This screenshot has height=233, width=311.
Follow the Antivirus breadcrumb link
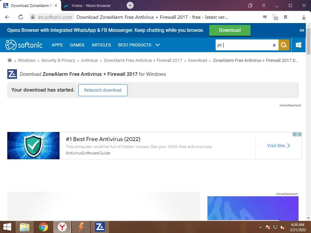tap(90, 60)
